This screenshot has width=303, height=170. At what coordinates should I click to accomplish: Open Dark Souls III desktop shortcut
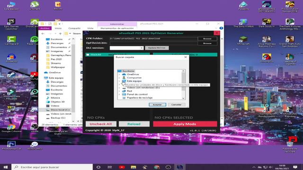click(x=267, y=23)
